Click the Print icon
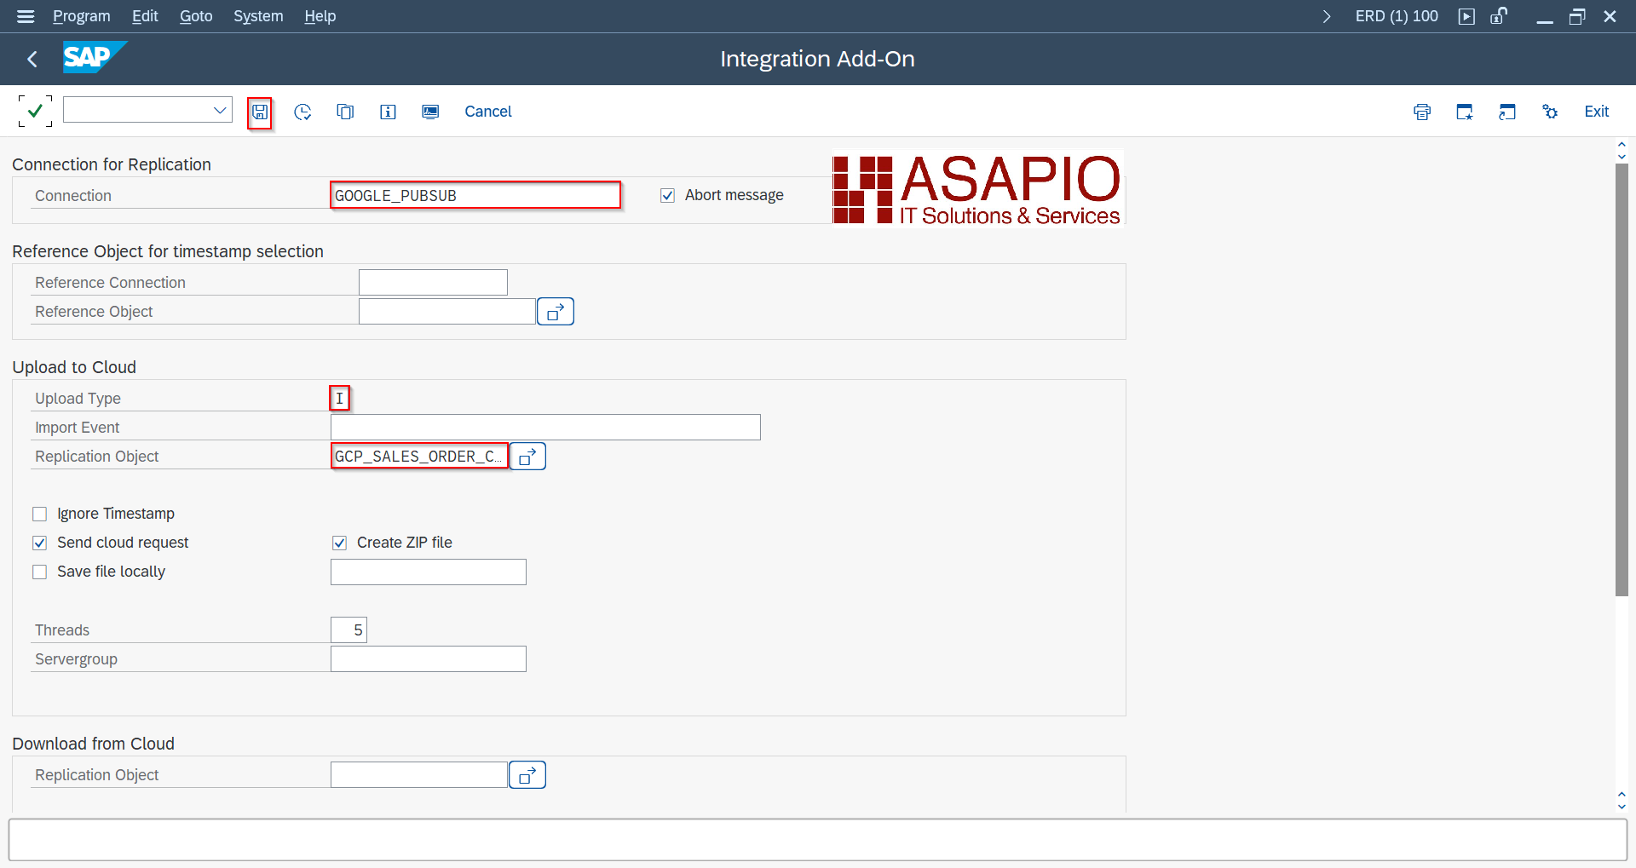The image size is (1636, 868). (1422, 112)
